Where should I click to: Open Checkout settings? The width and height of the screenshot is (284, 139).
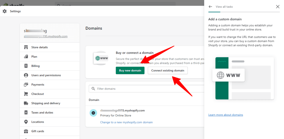(50, 94)
